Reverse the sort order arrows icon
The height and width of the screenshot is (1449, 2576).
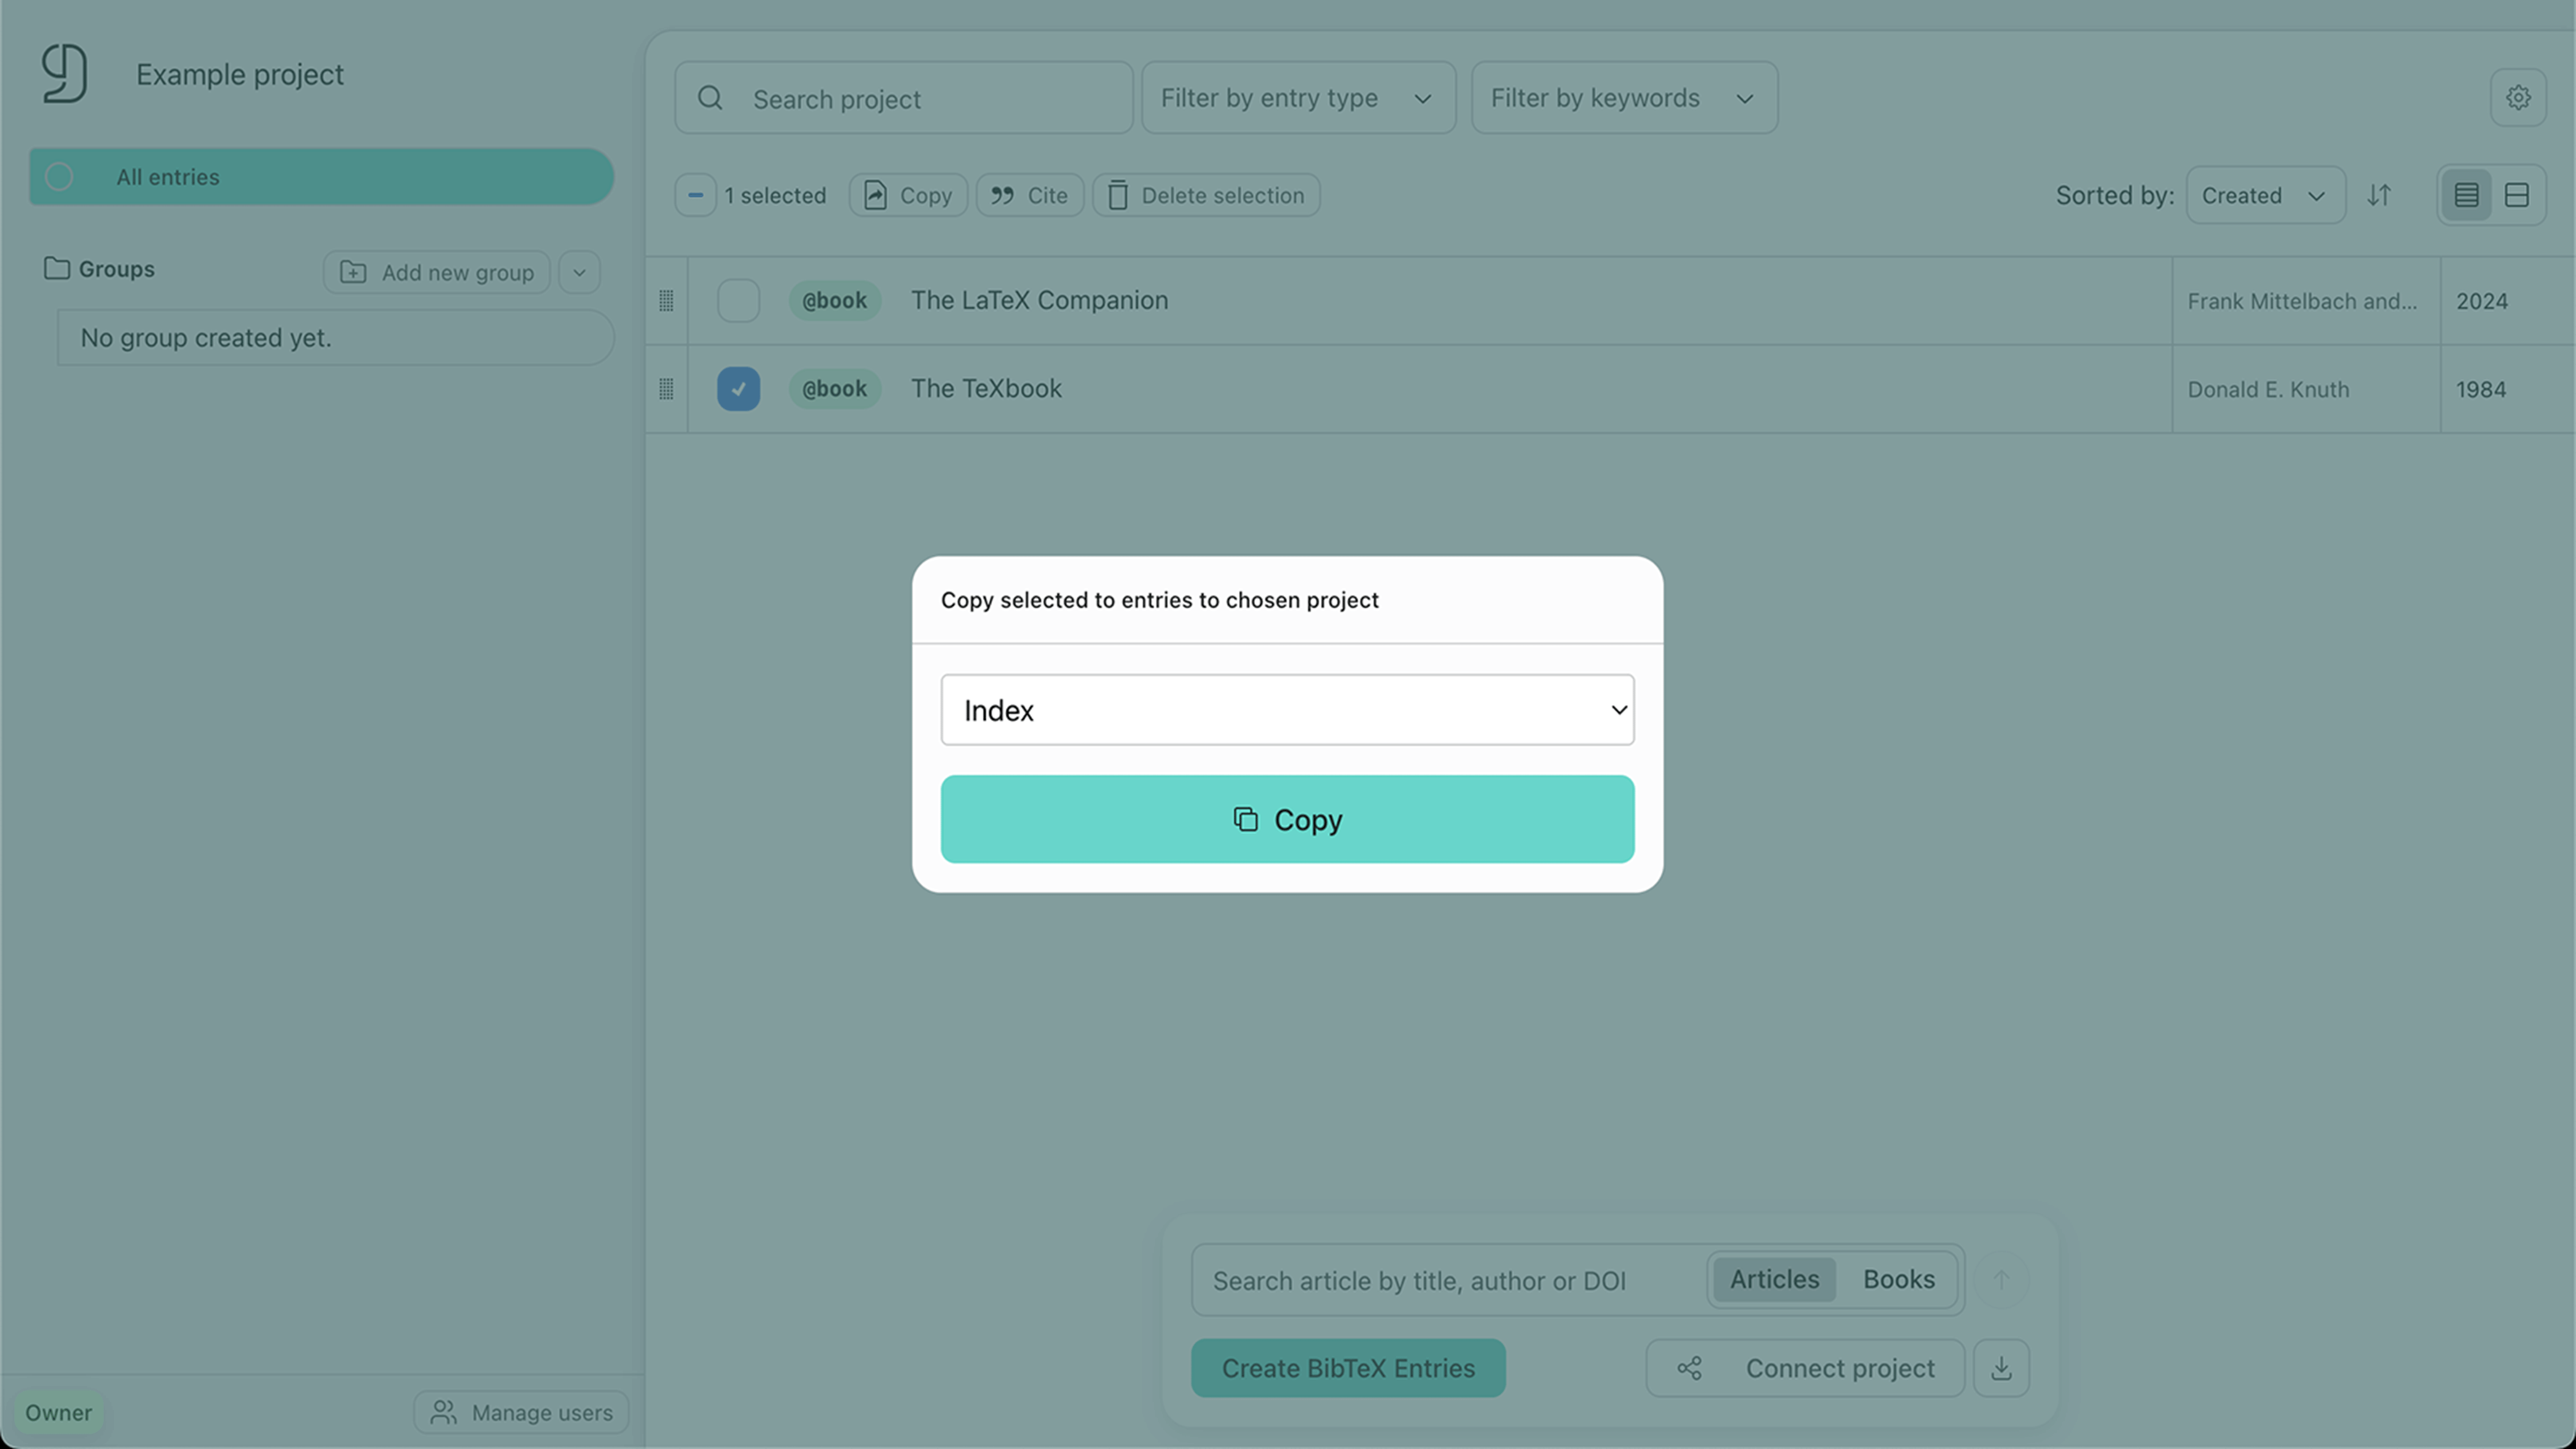click(2379, 195)
